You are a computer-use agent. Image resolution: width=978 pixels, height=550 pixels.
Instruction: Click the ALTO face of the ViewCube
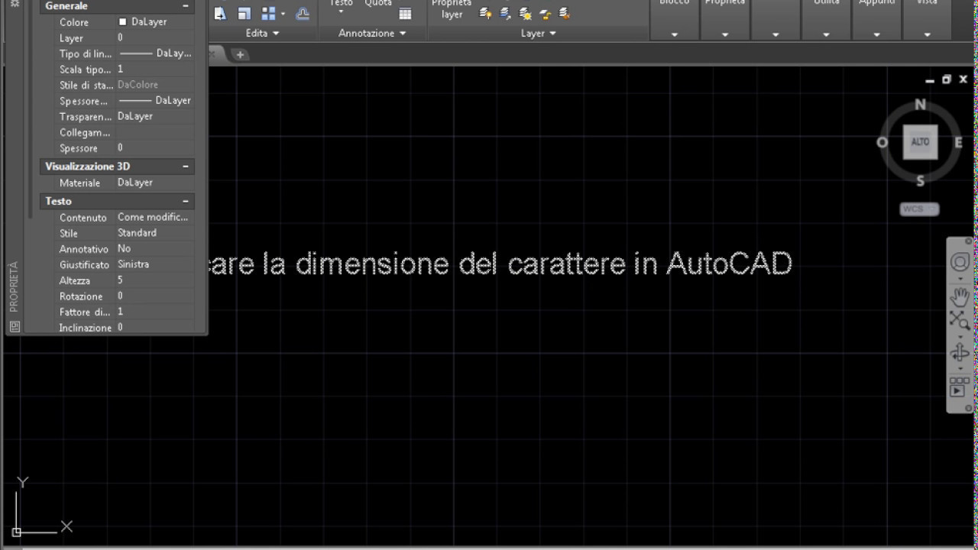click(x=920, y=142)
